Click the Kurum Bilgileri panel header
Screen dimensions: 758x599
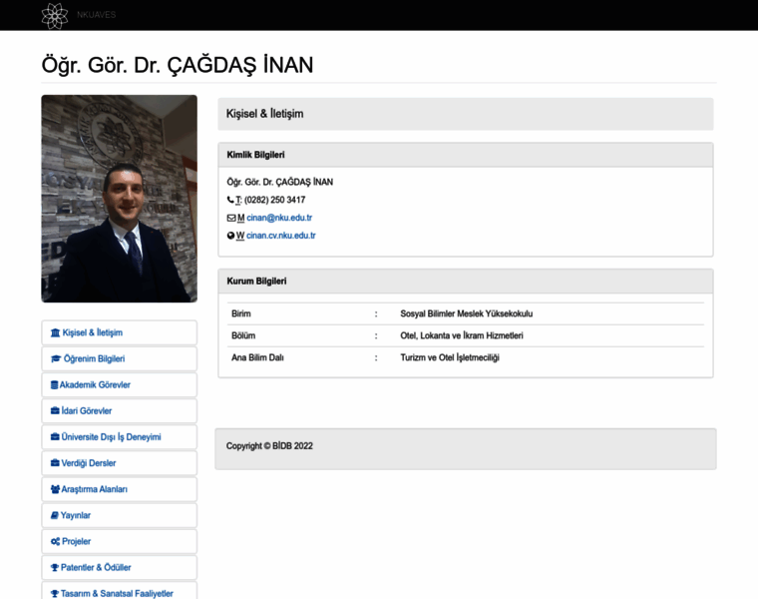466,282
